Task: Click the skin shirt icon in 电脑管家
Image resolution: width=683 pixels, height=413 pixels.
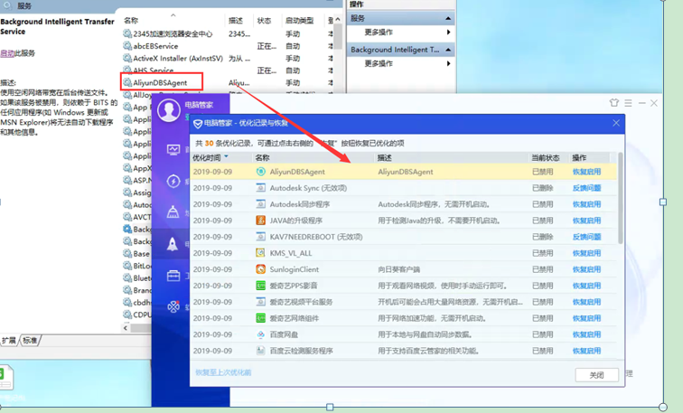Action: click(614, 103)
